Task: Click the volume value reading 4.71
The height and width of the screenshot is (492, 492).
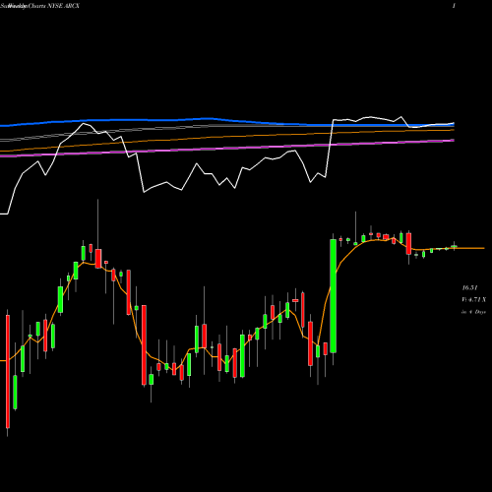Action: 473,300
